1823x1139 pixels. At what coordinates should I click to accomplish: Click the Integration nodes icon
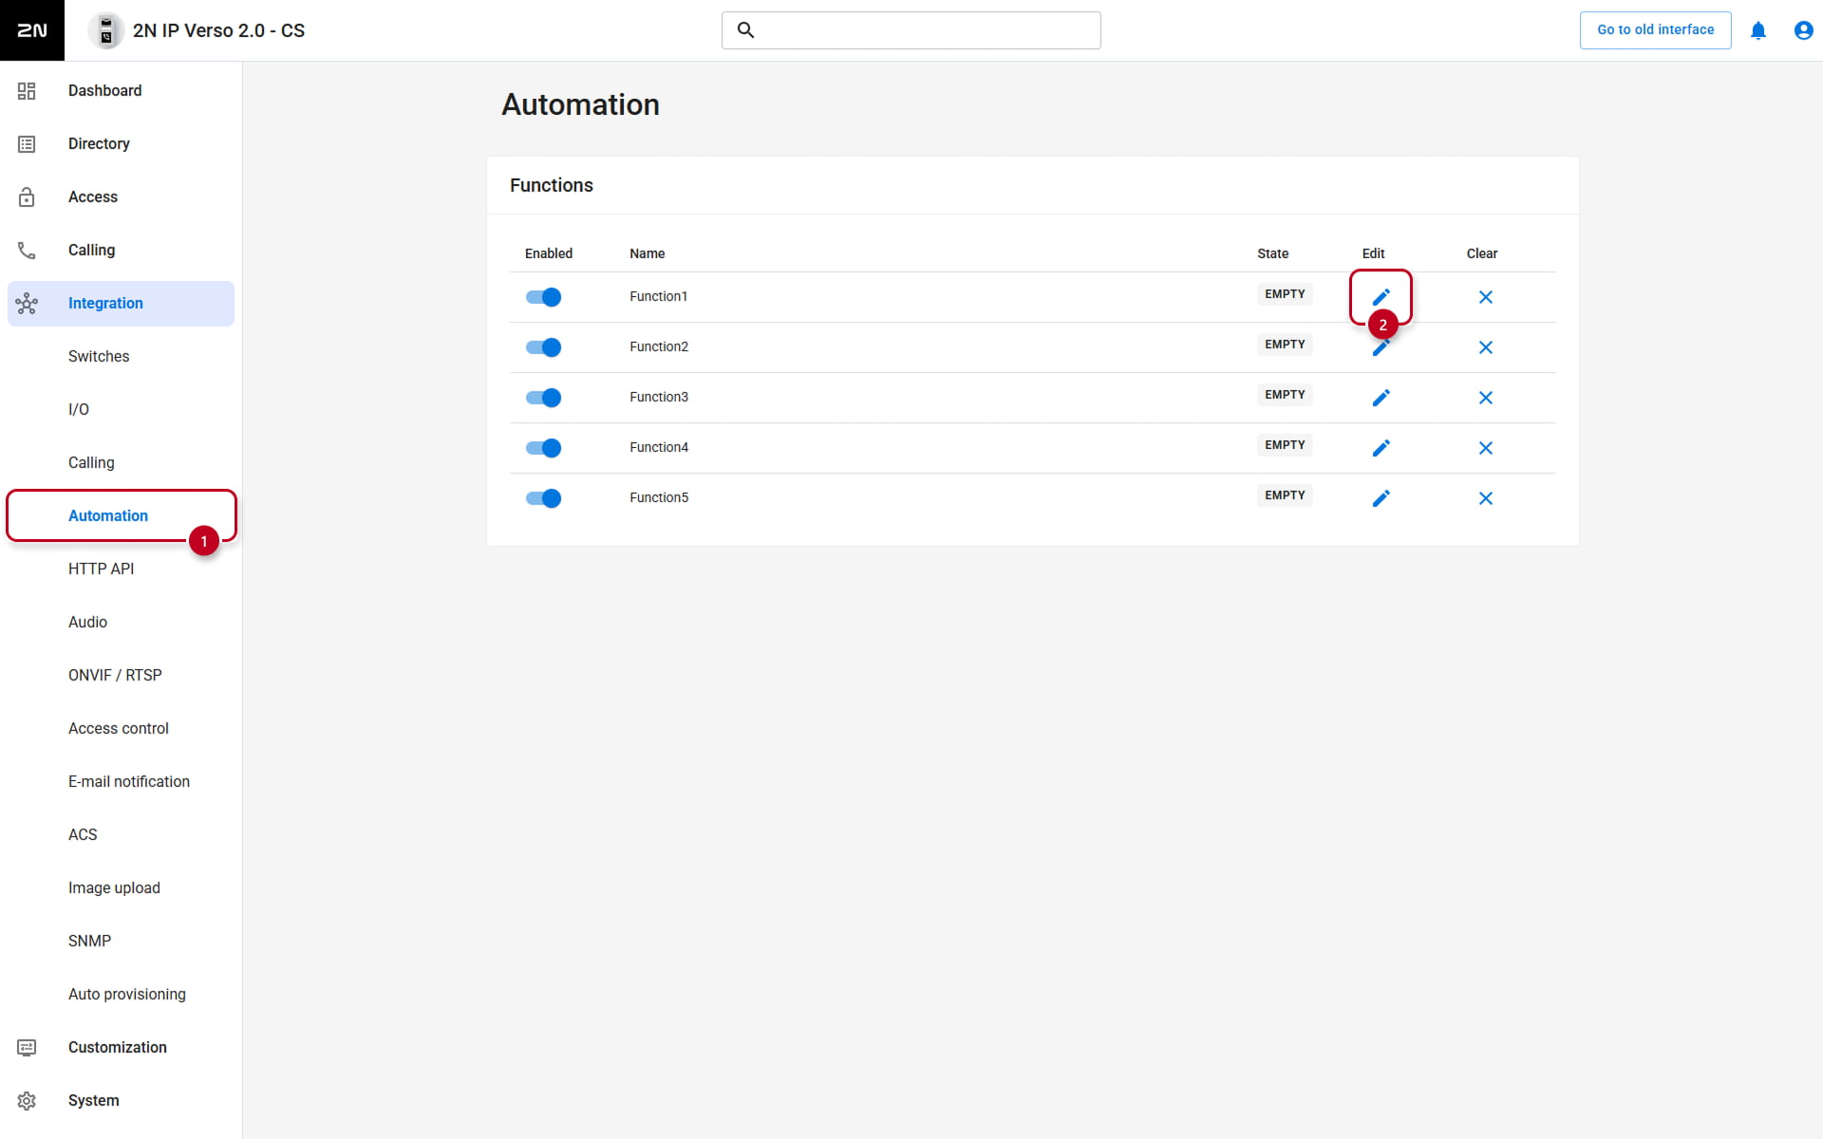pos(27,304)
